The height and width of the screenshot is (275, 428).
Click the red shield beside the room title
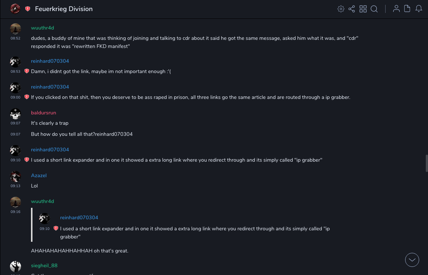click(x=28, y=9)
